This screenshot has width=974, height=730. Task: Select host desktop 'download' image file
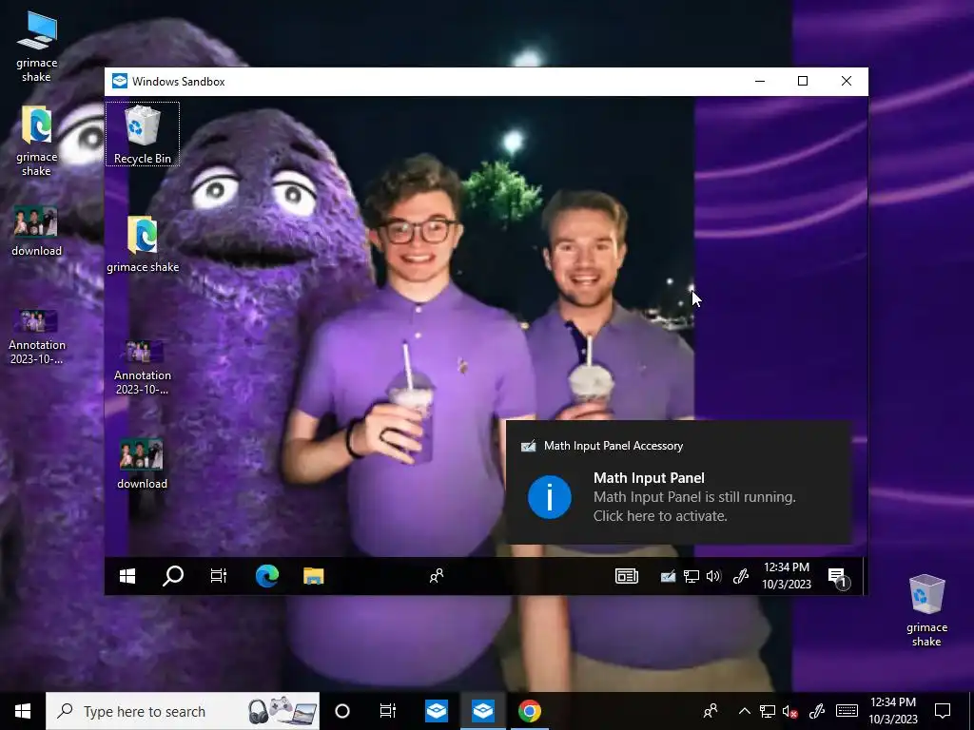[x=37, y=231]
